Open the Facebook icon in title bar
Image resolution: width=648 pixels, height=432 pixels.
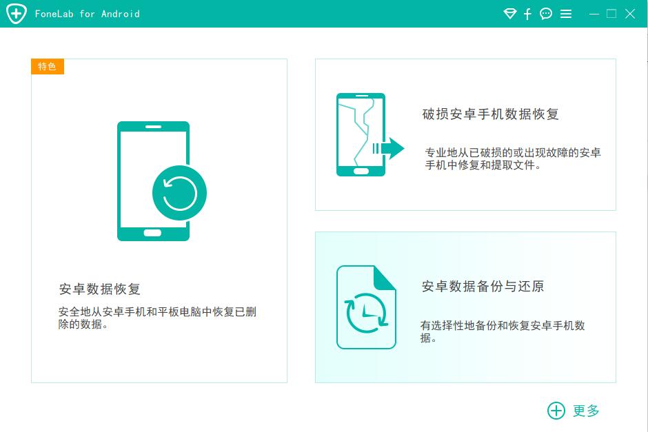tap(527, 14)
